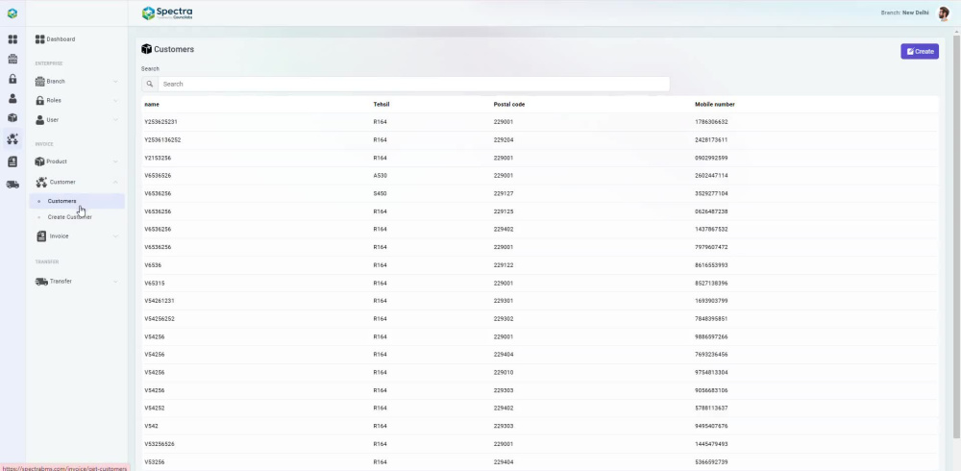Click the name column header
Viewport: 961px width, 471px height.
152,104
